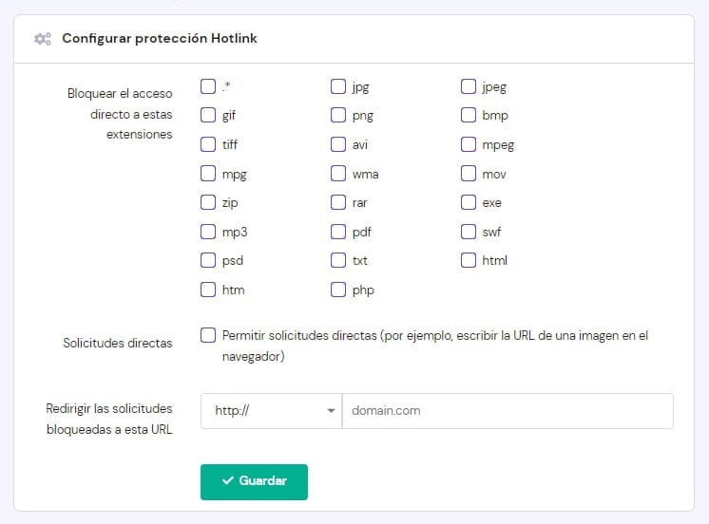Enable blocking for avi files

pyautogui.click(x=338, y=145)
